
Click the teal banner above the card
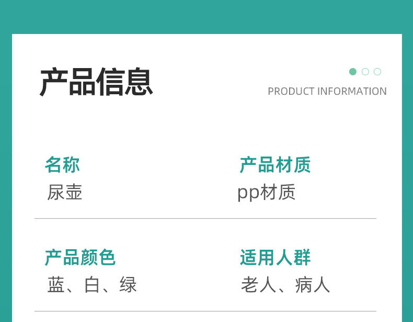point(206,17)
